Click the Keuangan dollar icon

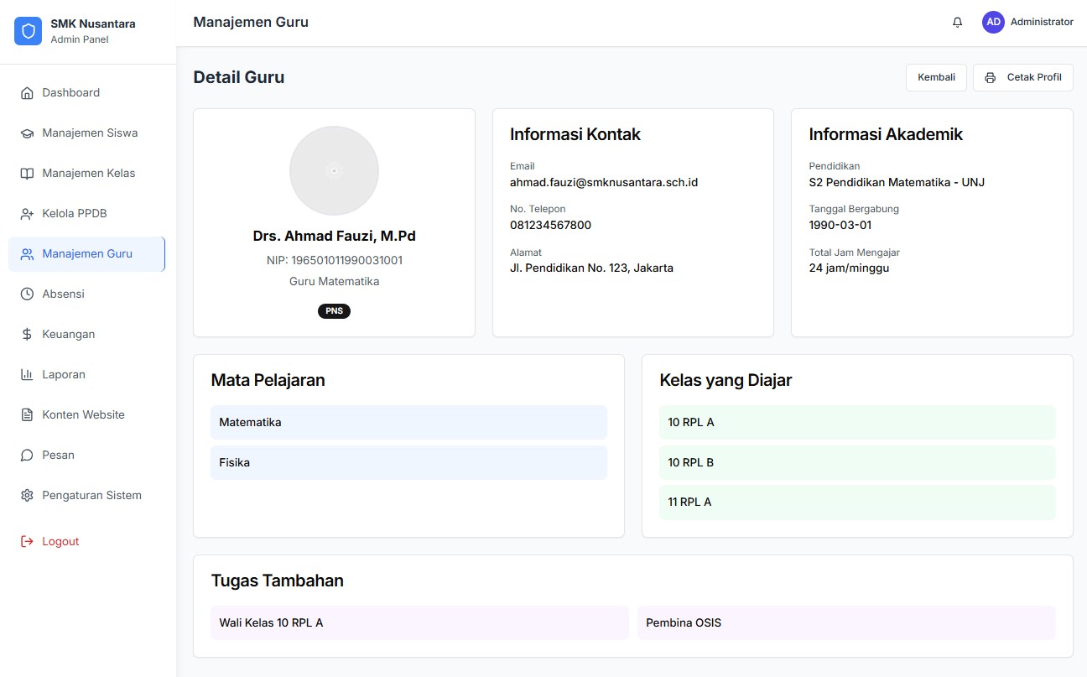27,335
